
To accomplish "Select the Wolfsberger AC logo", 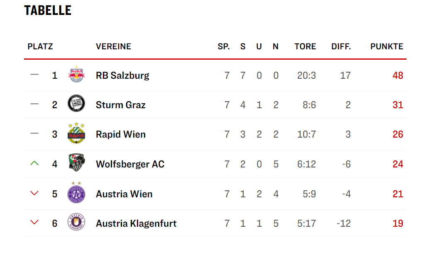I will (76, 162).
